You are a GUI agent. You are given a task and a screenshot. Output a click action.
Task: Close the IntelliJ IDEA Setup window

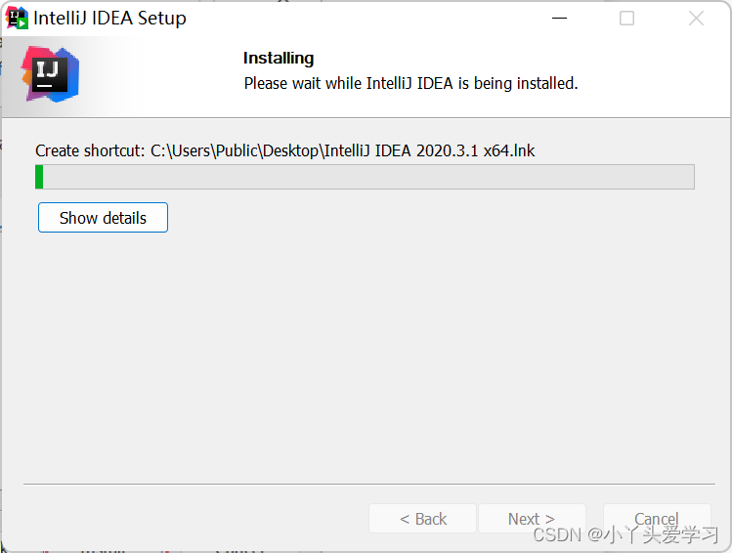[696, 19]
